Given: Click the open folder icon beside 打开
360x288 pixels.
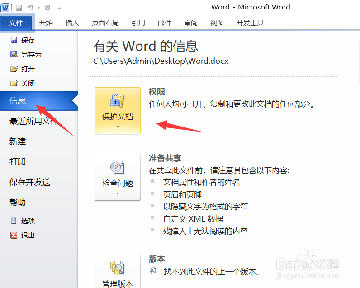Looking at the screenshot, I should pyautogui.click(x=14, y=69).
